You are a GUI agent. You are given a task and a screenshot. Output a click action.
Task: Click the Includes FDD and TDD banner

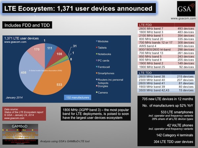point(27,25)
